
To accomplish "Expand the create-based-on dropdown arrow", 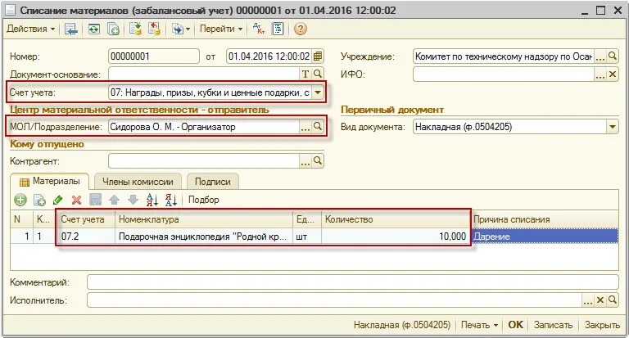I will (x=188, y=29).
